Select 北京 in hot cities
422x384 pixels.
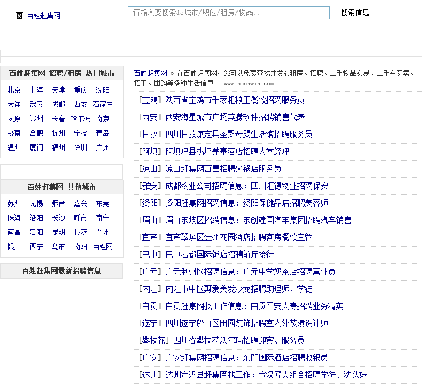pyautogui.click(x=14, y=90)
